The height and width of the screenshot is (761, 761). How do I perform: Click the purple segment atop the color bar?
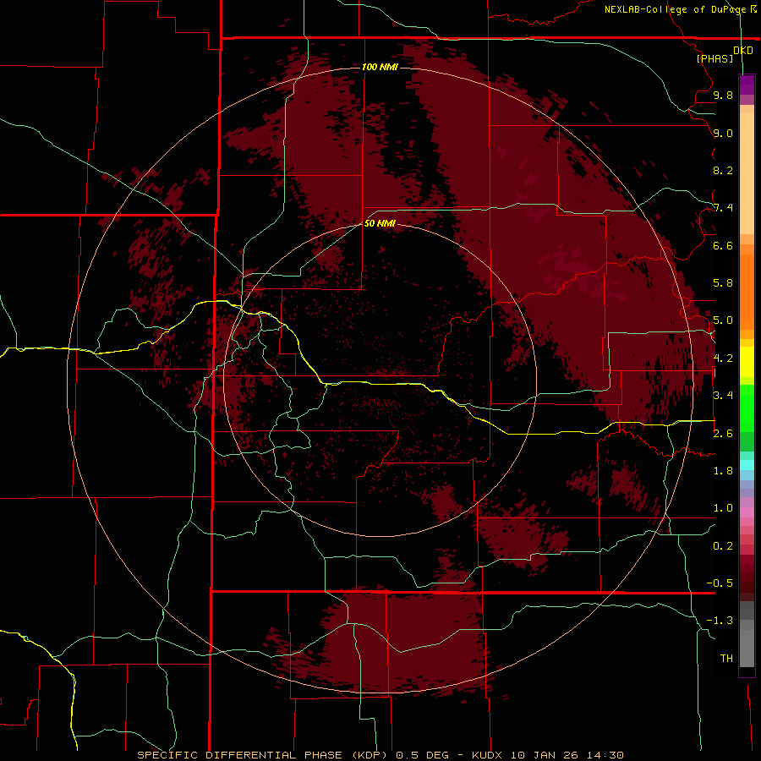(747, 85)
